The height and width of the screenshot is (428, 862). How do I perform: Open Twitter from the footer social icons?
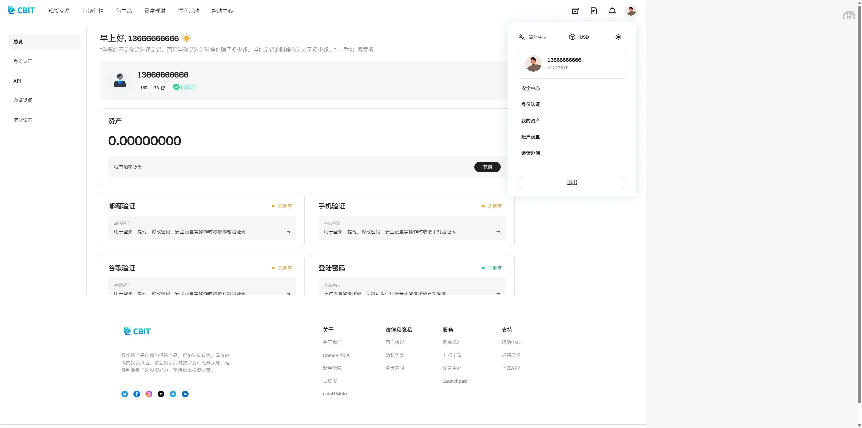(x=124, y=394)
